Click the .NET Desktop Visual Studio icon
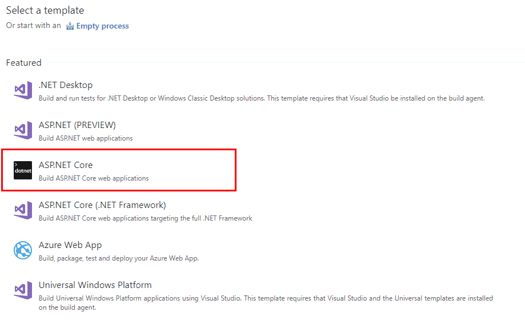 click(23, 90)
